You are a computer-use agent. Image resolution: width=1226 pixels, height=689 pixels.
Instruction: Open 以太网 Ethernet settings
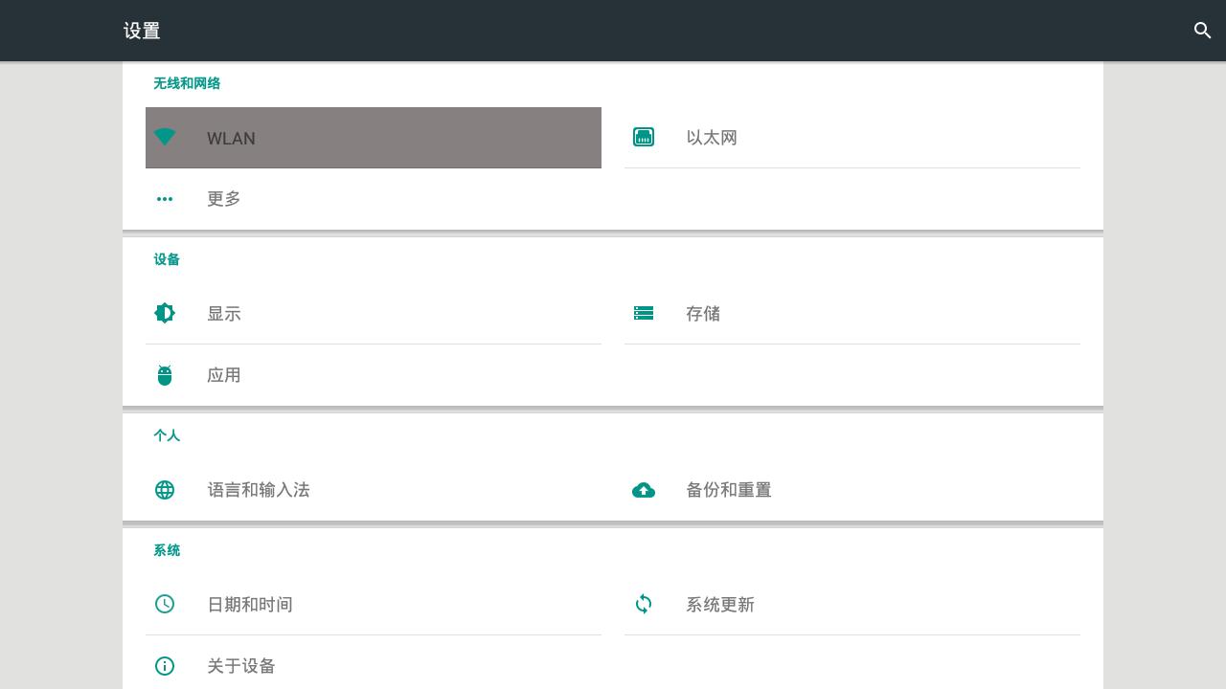[712, 138]
